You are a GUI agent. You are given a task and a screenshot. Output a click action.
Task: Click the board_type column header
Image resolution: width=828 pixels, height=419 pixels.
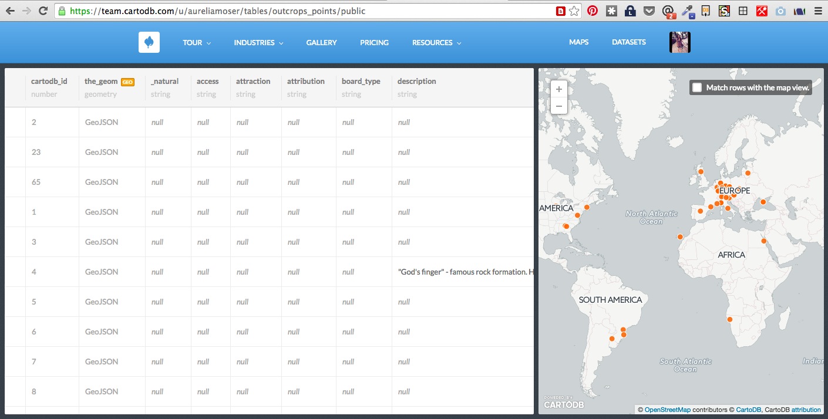tap(361, 82)
